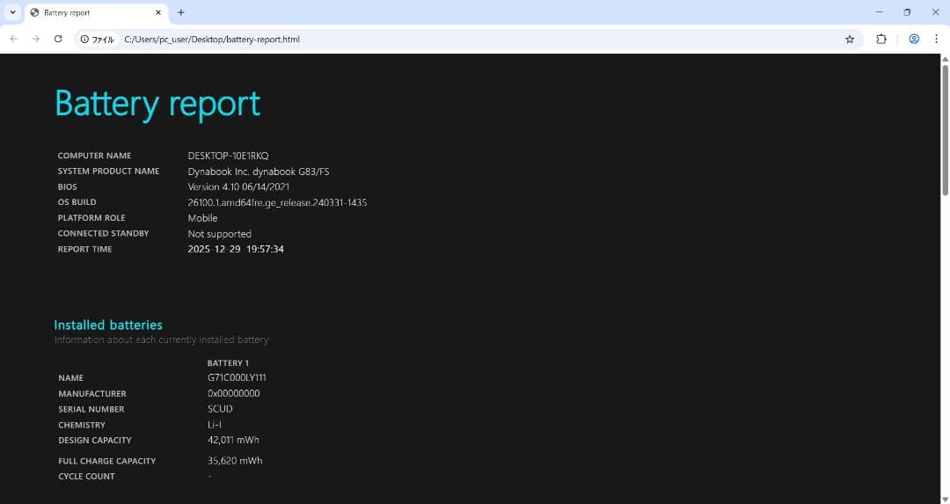The width and height of the screenshot is (950, 504).
Task: Minimize the Chrome window
Action: 880,12
